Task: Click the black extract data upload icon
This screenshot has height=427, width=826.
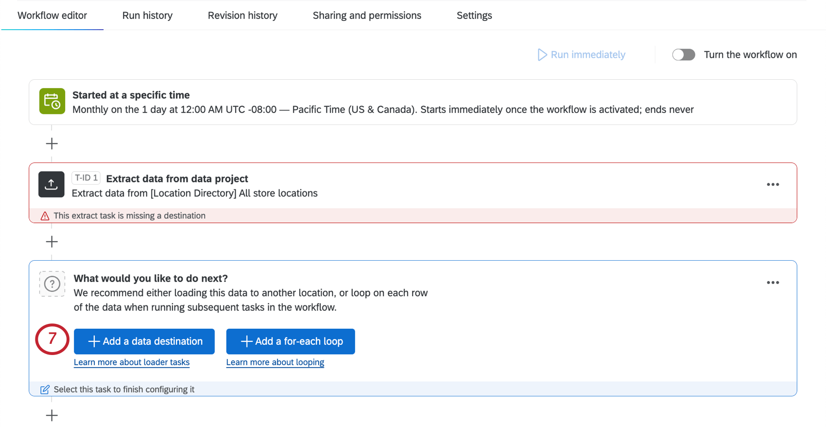Action: click(x=52, y=184)
